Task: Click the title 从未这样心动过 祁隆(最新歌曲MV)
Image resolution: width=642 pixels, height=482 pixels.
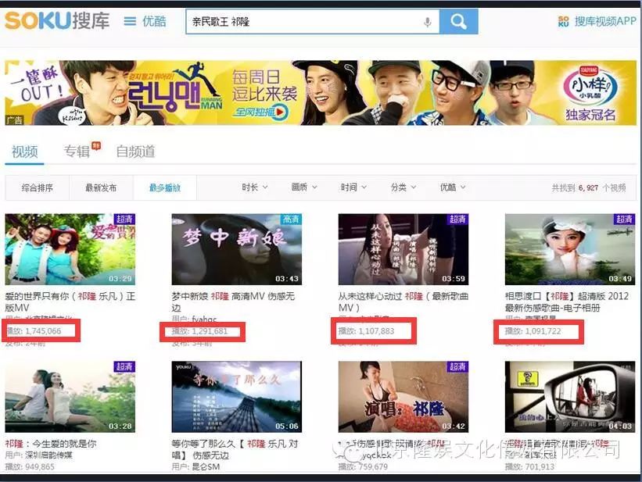Action: coord(403,302)
